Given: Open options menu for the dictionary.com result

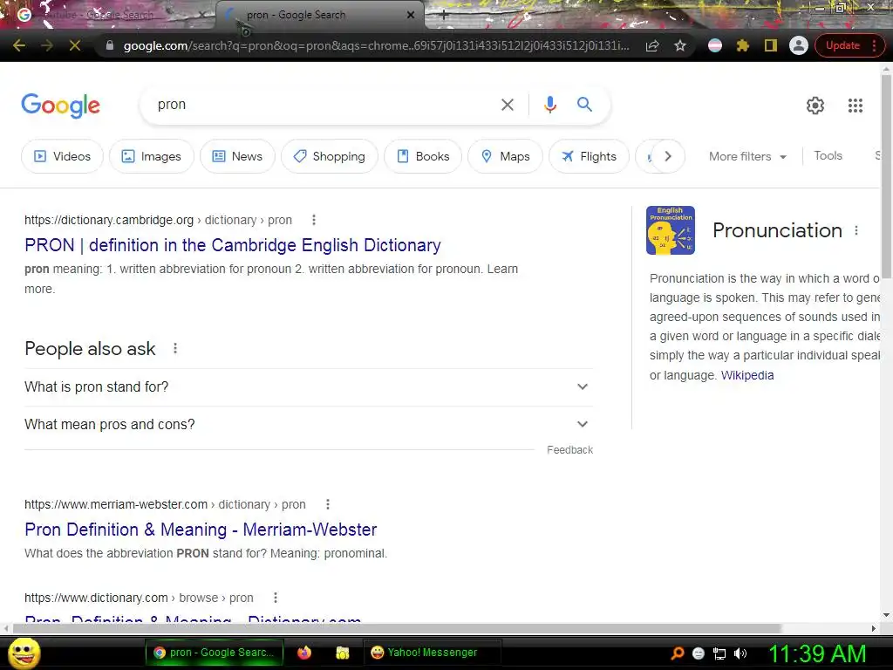Looking at the screenshot, I should [276, 598].
